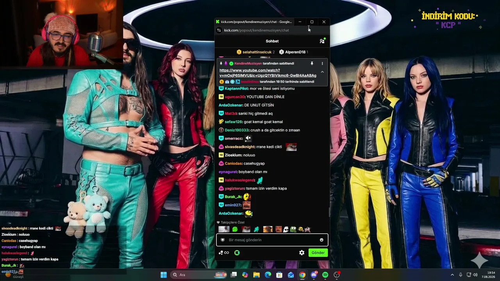This screenshot has width=500, height=281.
Task: Open the chat users list icon
Action: 322,41
